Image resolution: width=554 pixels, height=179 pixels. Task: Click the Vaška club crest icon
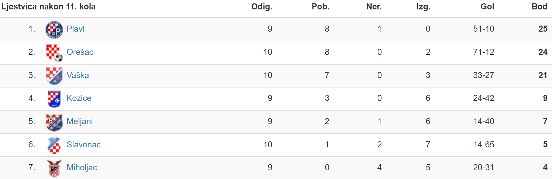point(54,76)
